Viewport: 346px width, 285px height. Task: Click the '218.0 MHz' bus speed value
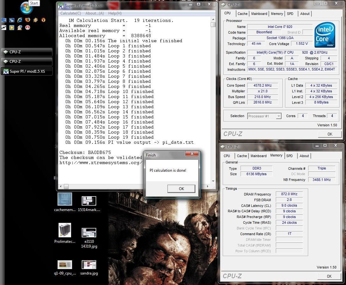(262, 97)
